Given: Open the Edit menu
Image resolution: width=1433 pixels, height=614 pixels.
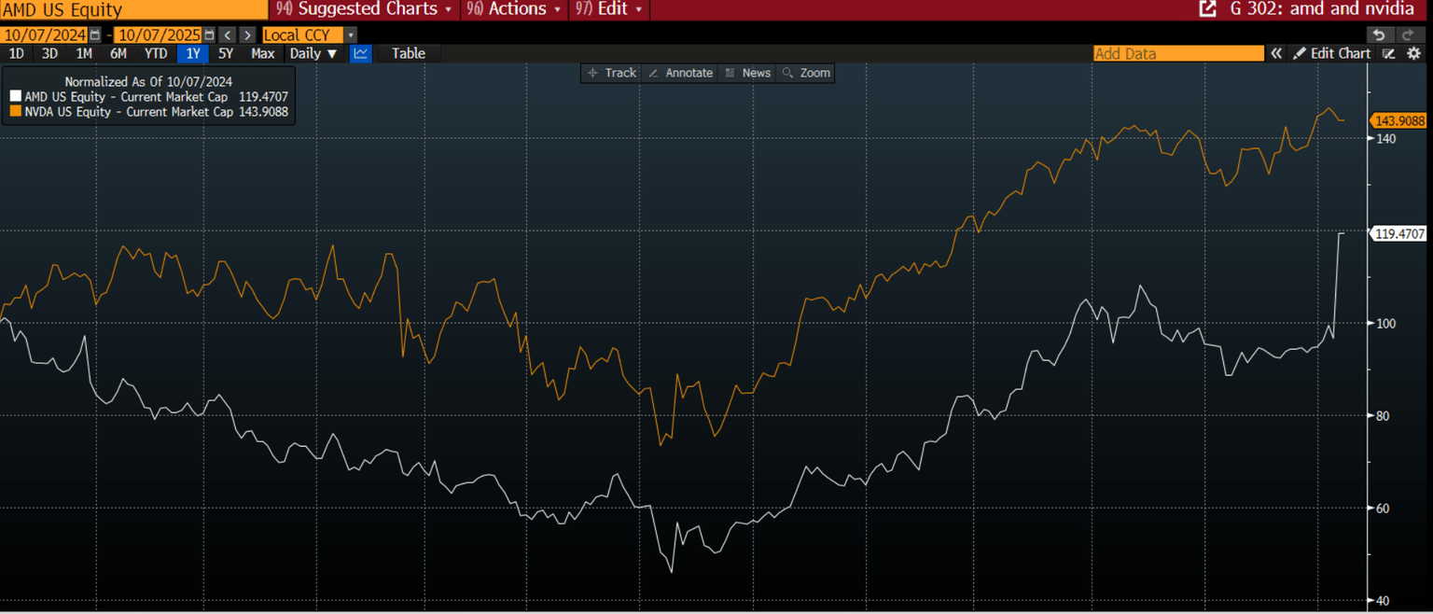Looking at the screenshot, I should (x=609, y=9).
